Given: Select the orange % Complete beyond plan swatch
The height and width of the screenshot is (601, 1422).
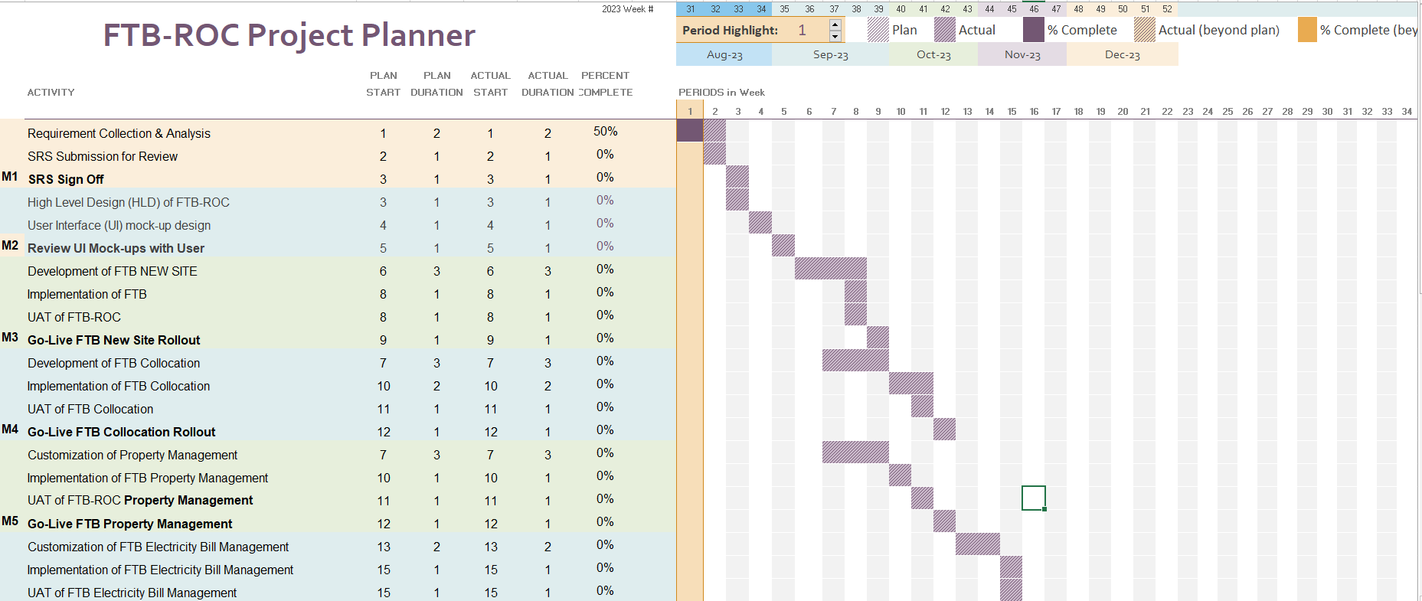Looking at the screenshot, I should click(1307, 31).
